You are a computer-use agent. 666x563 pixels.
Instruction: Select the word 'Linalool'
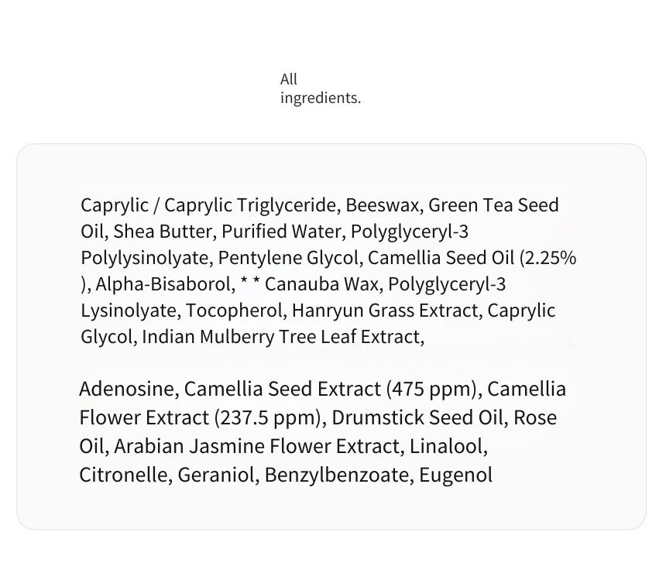pyautogui.click(x=446, y=446)
